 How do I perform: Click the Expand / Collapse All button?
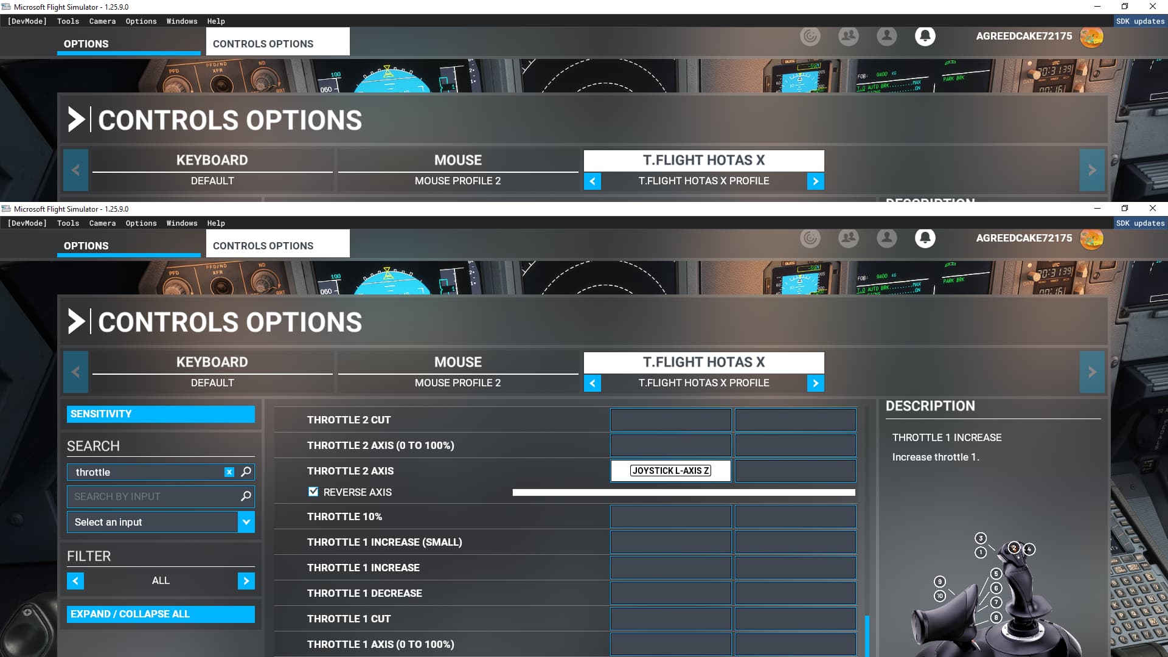(x=161, y=614)
